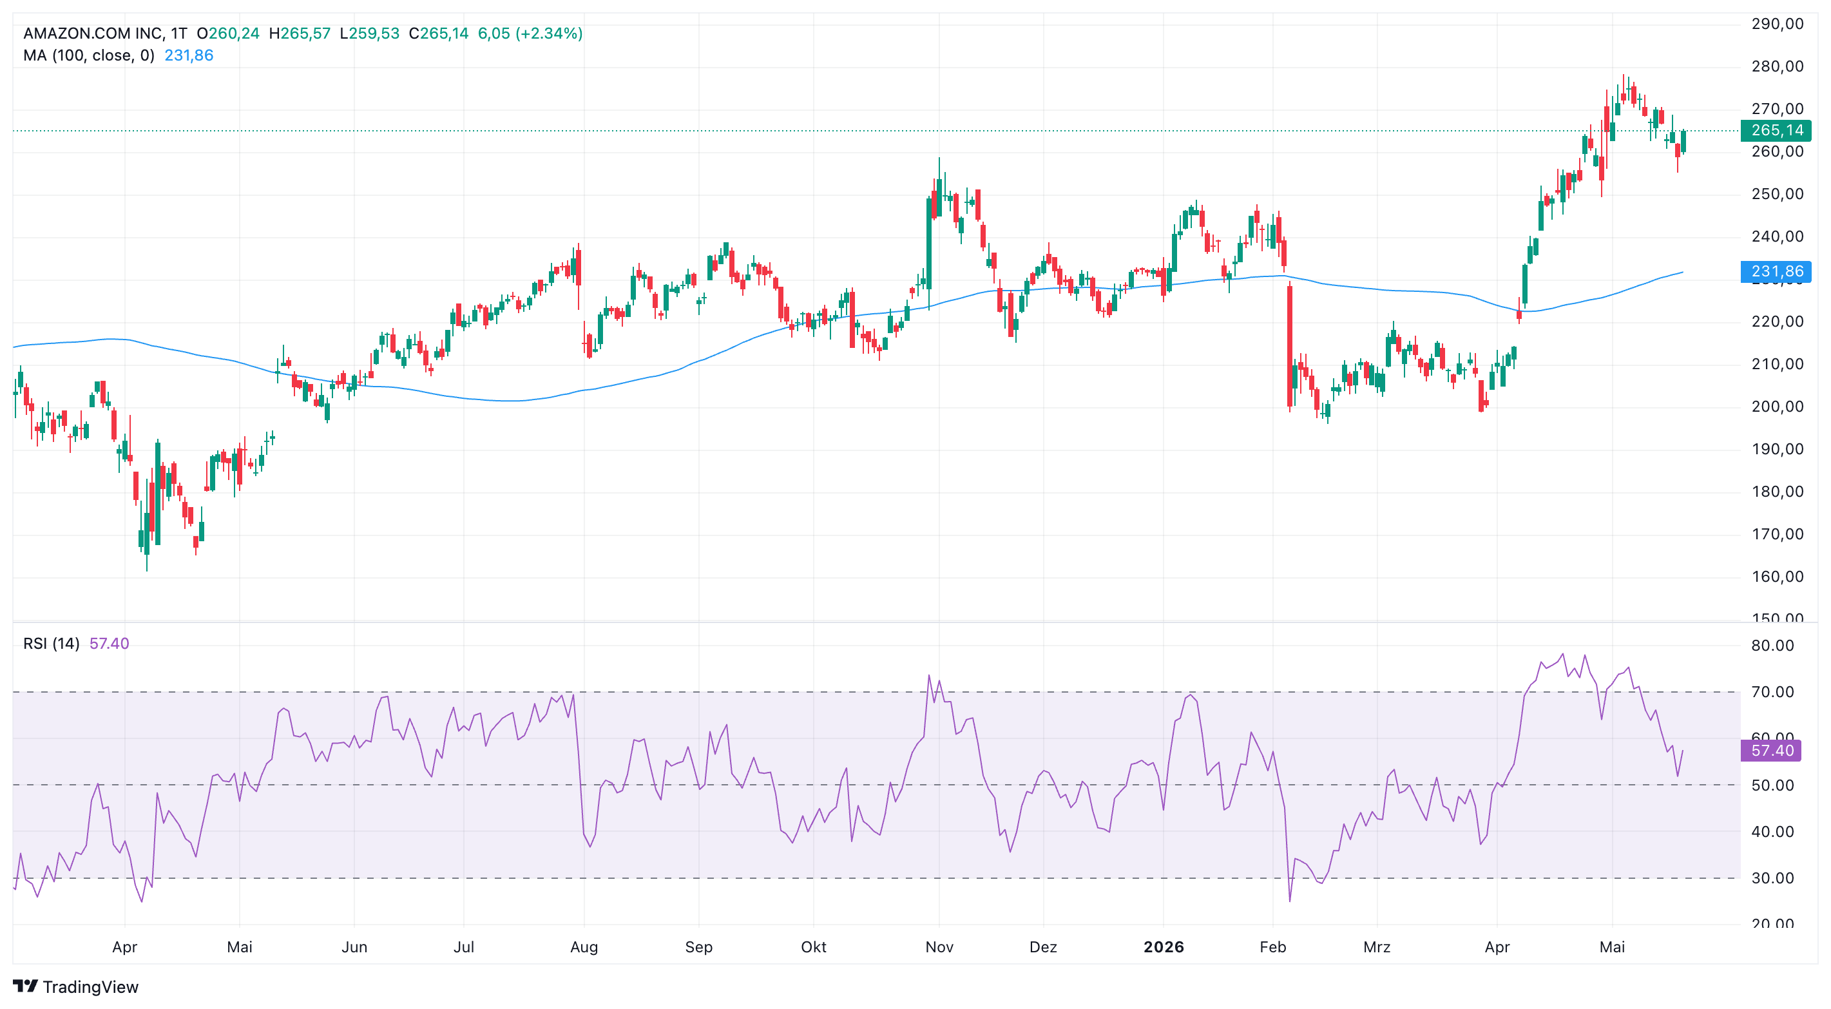1831x1009 pixels.
Task: Click the Mrz label on time axis
Action: [x=1376, y=947]
